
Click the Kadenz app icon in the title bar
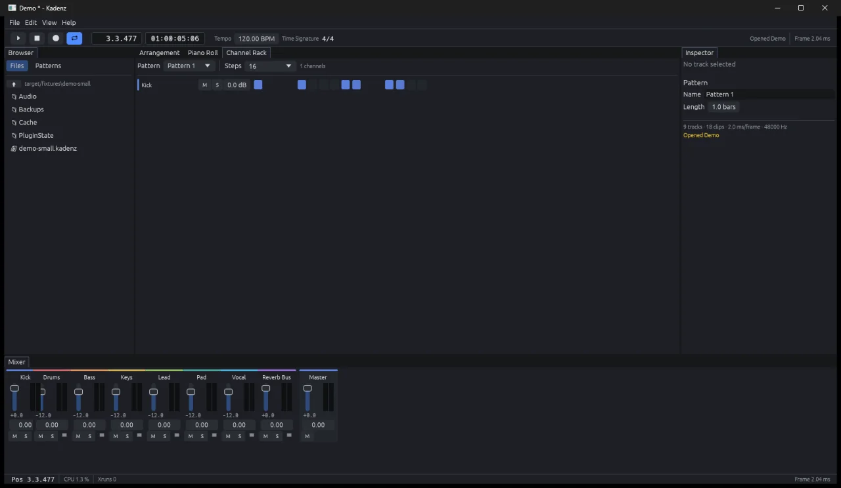pos(12,8)
